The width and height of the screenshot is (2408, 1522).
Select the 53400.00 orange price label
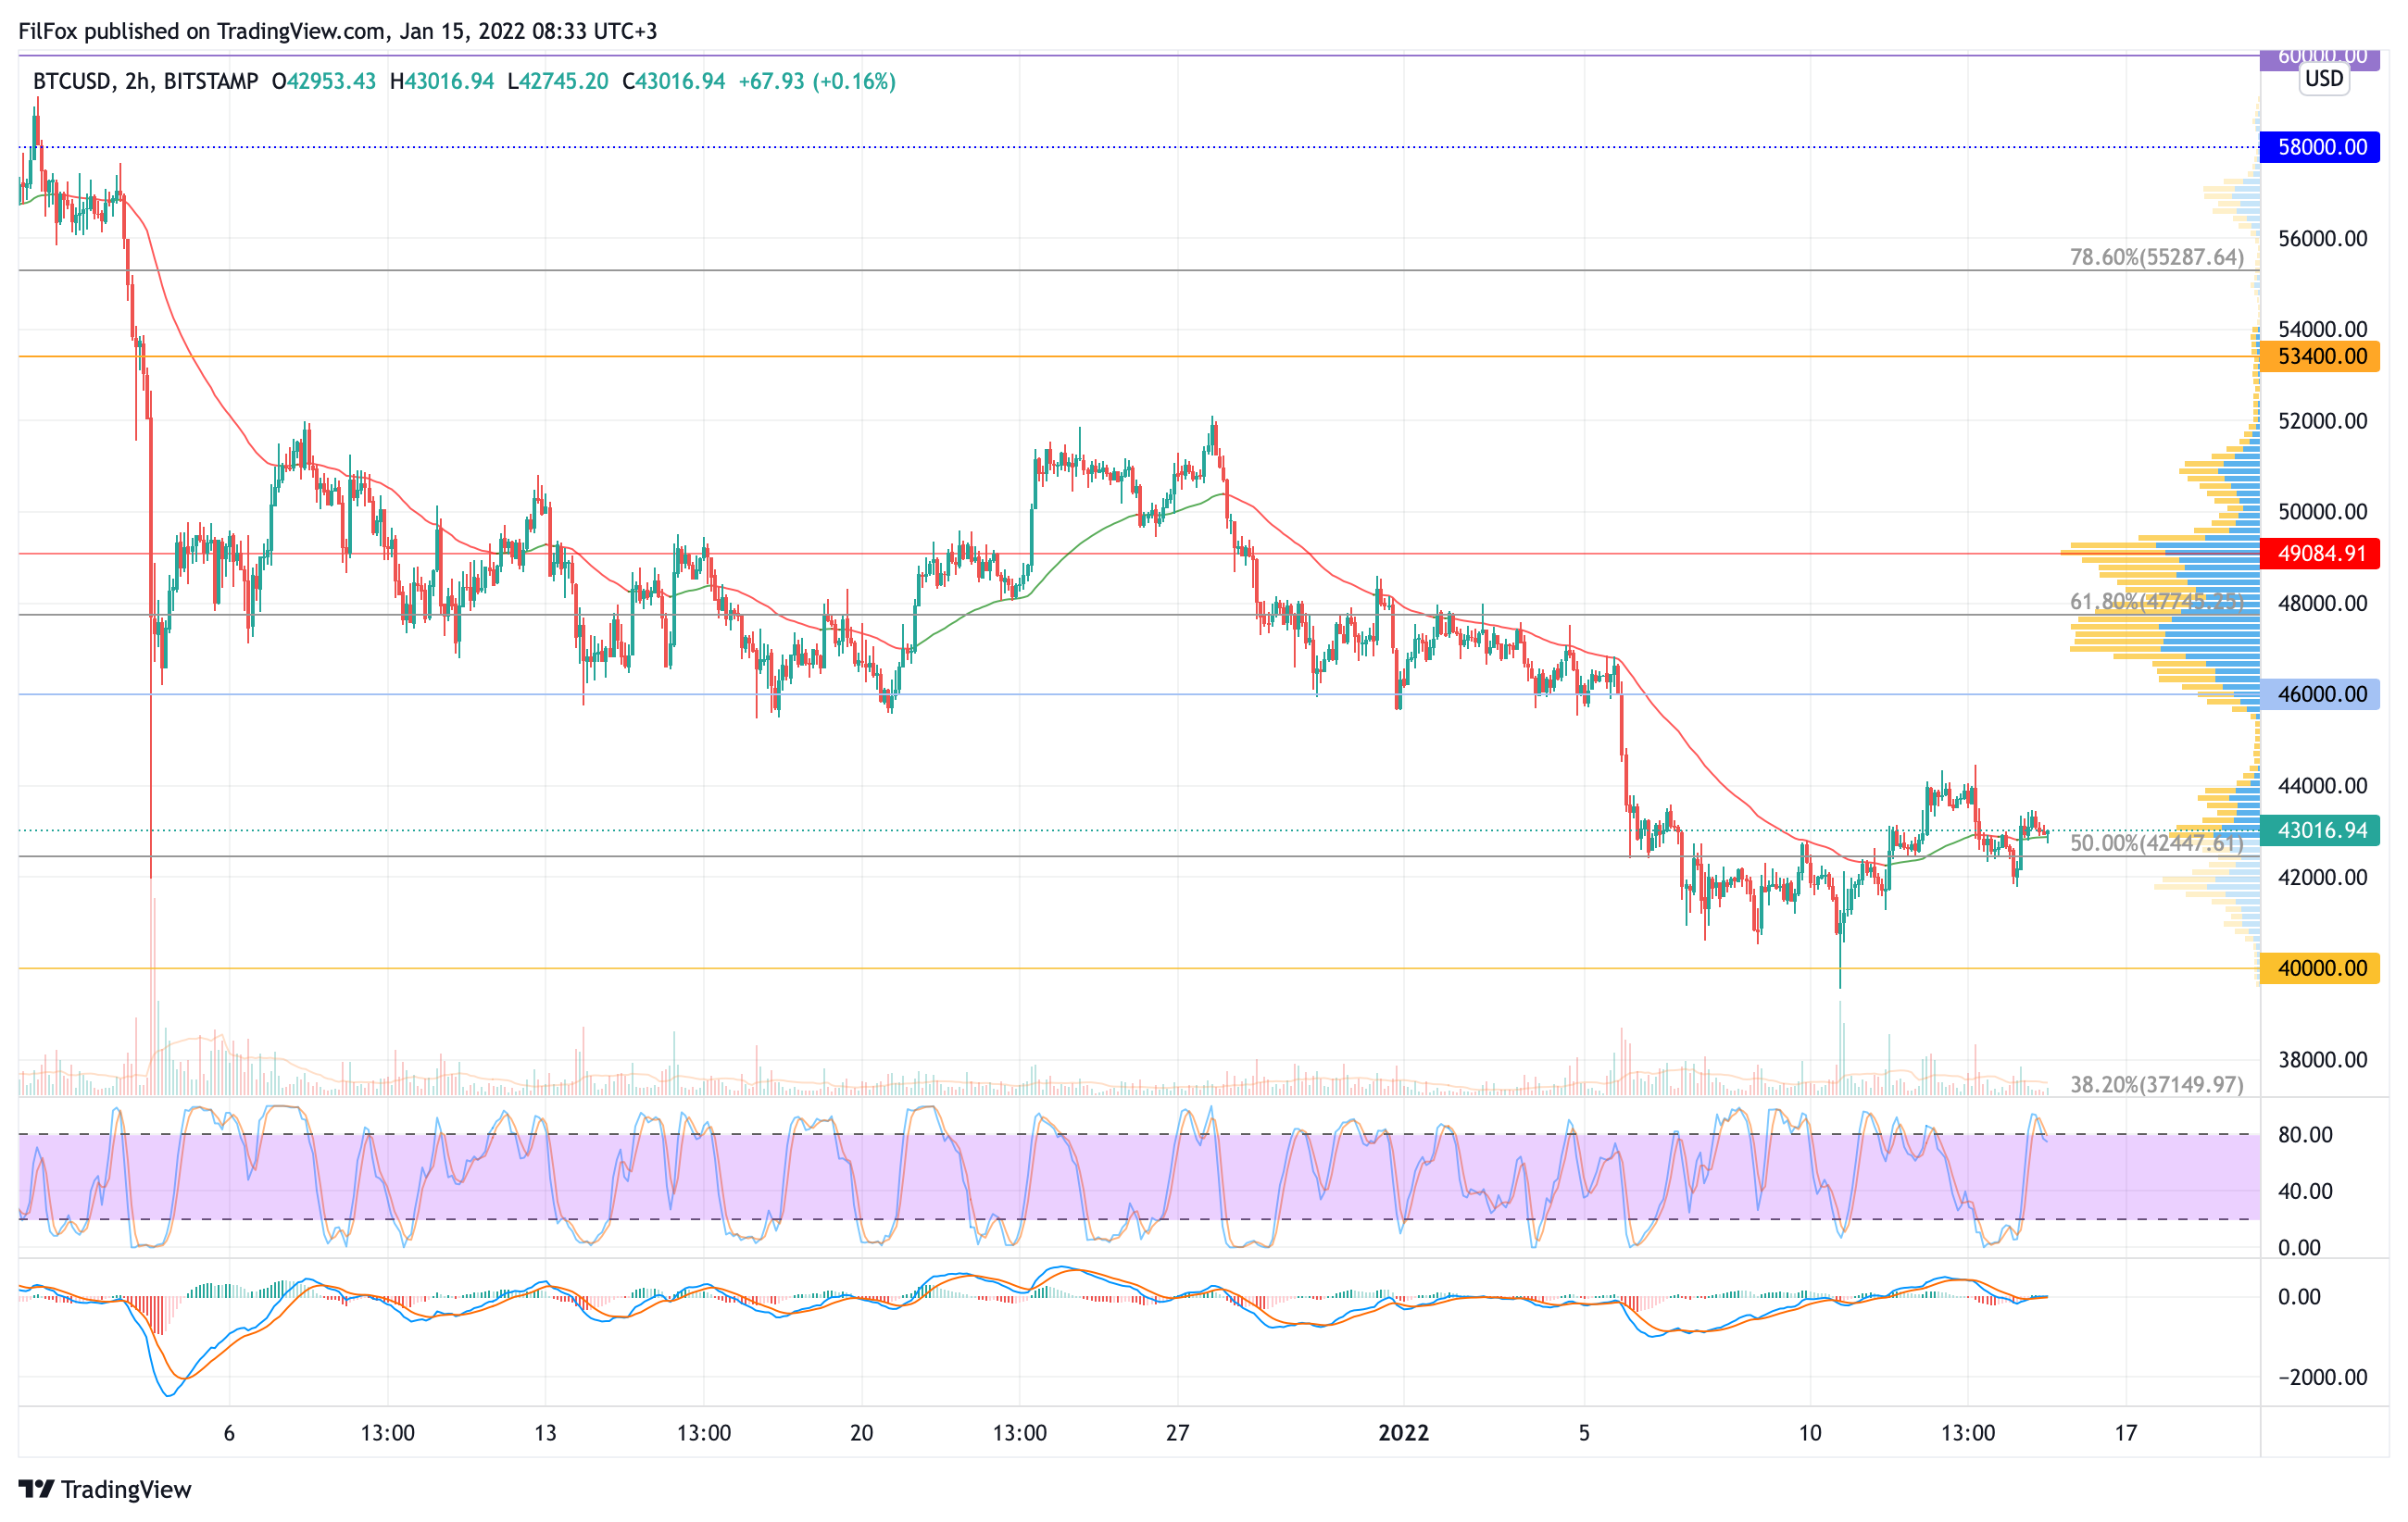(2321, 356)
